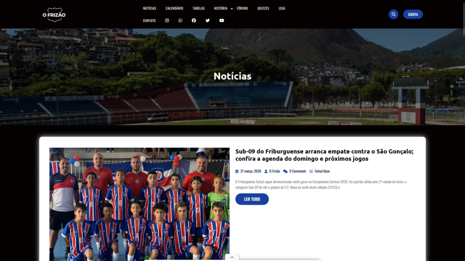Open the Futsal Base category link
The image size is (465, 261).
(x=322, y=171)
